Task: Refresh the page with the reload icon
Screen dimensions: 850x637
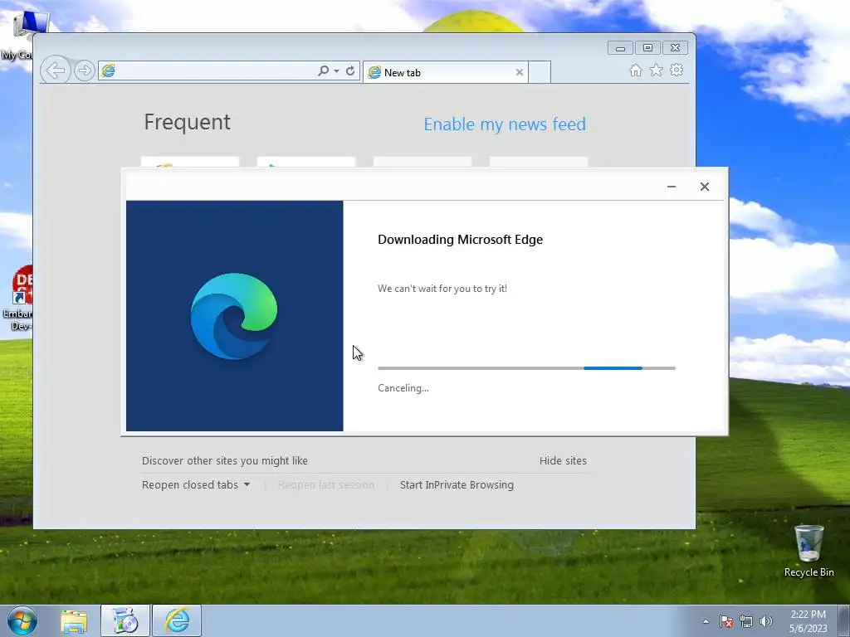Action: coord(350,71)
